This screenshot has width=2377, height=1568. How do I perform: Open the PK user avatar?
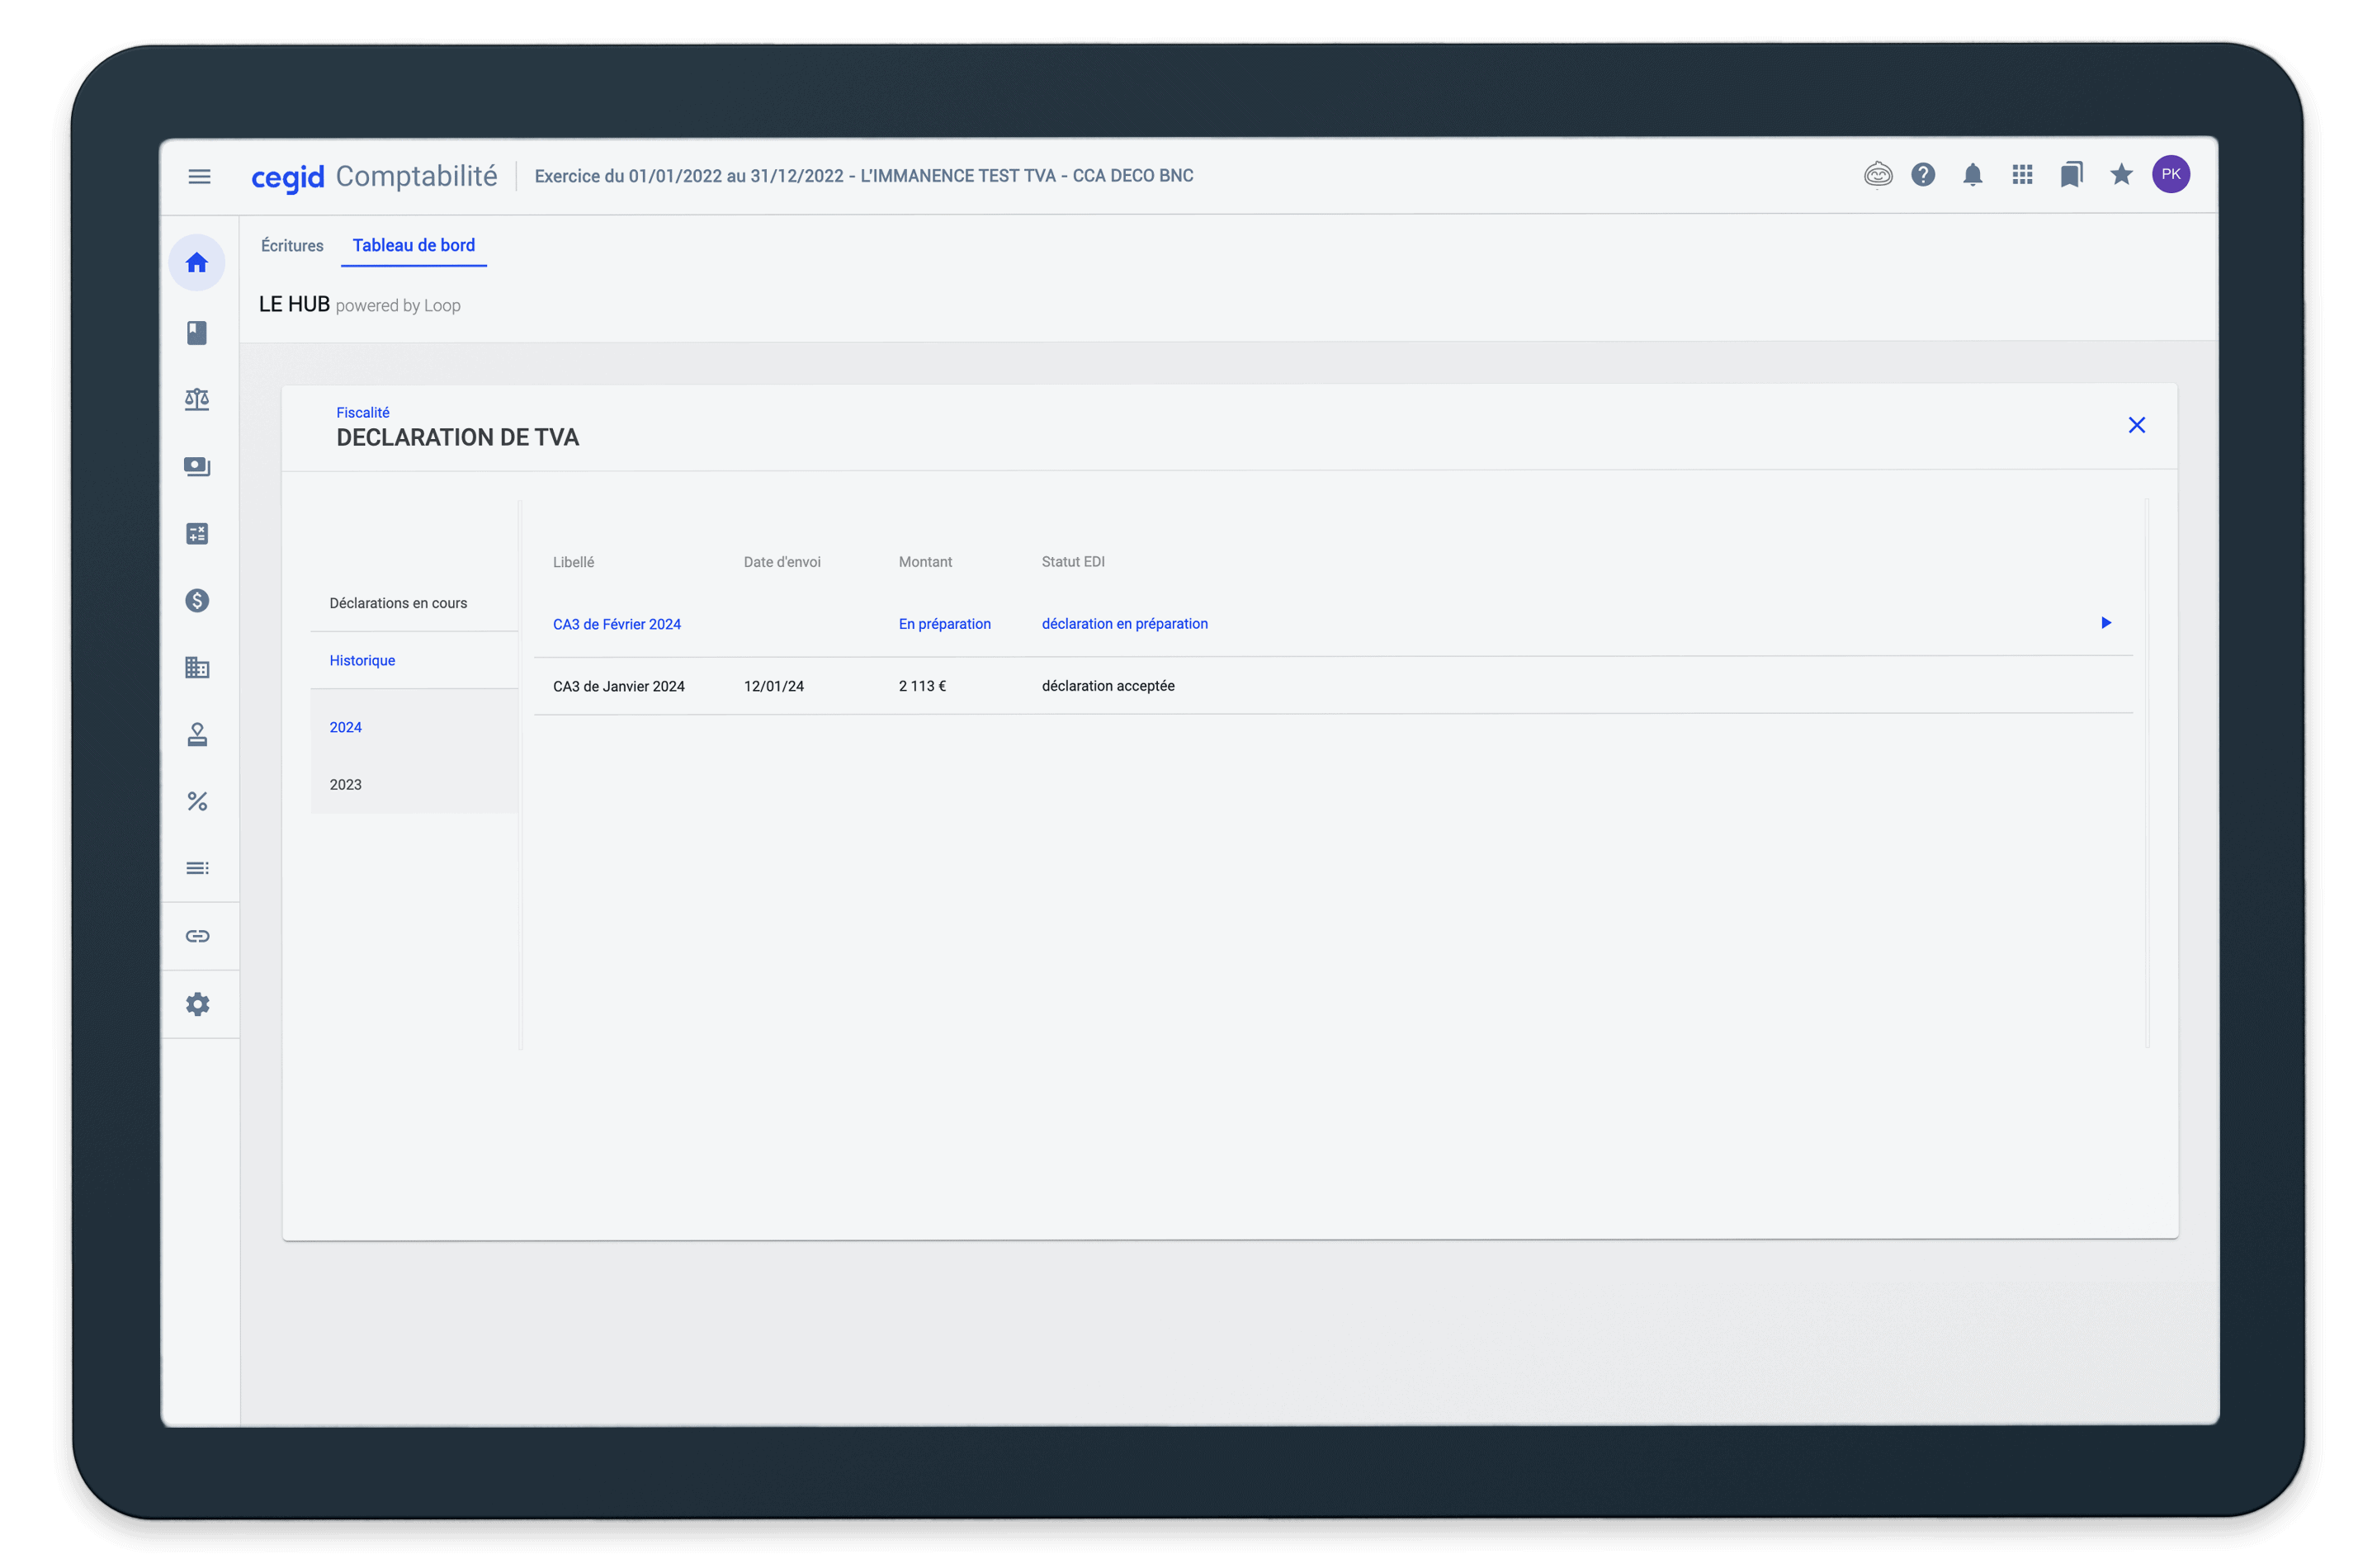[2170, 175]
